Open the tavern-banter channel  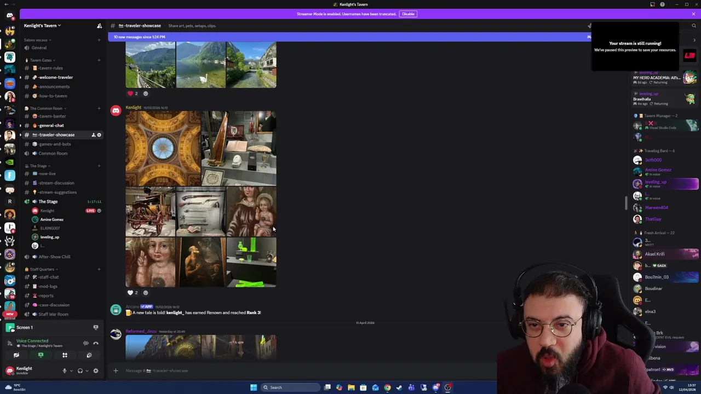click(62, 116)
